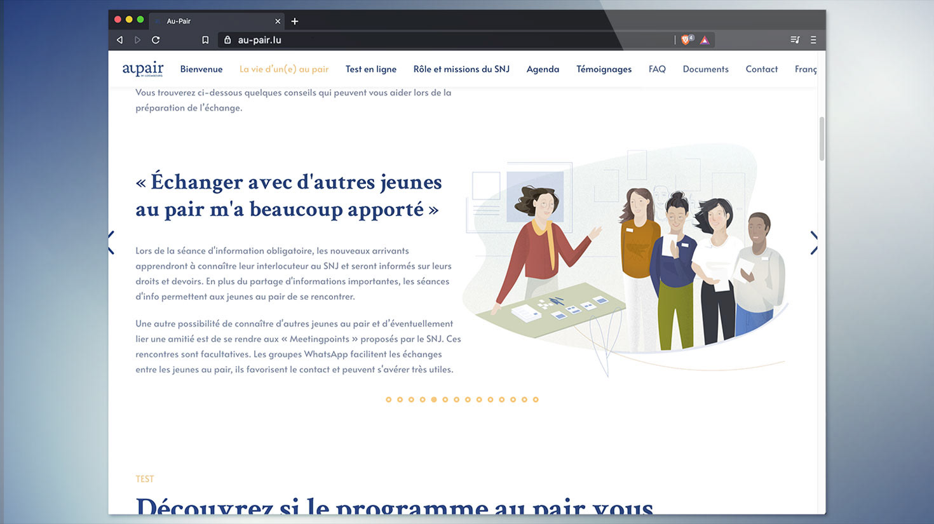Click the aupair logo in site header
The image size is (934, 524).
[x=143, y=69]
